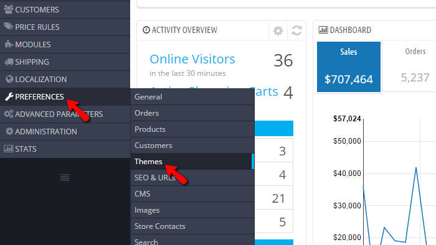This screenshot has height=245, width=436.
Task: Click the Administration gear icon
Action: click(9, 131)
